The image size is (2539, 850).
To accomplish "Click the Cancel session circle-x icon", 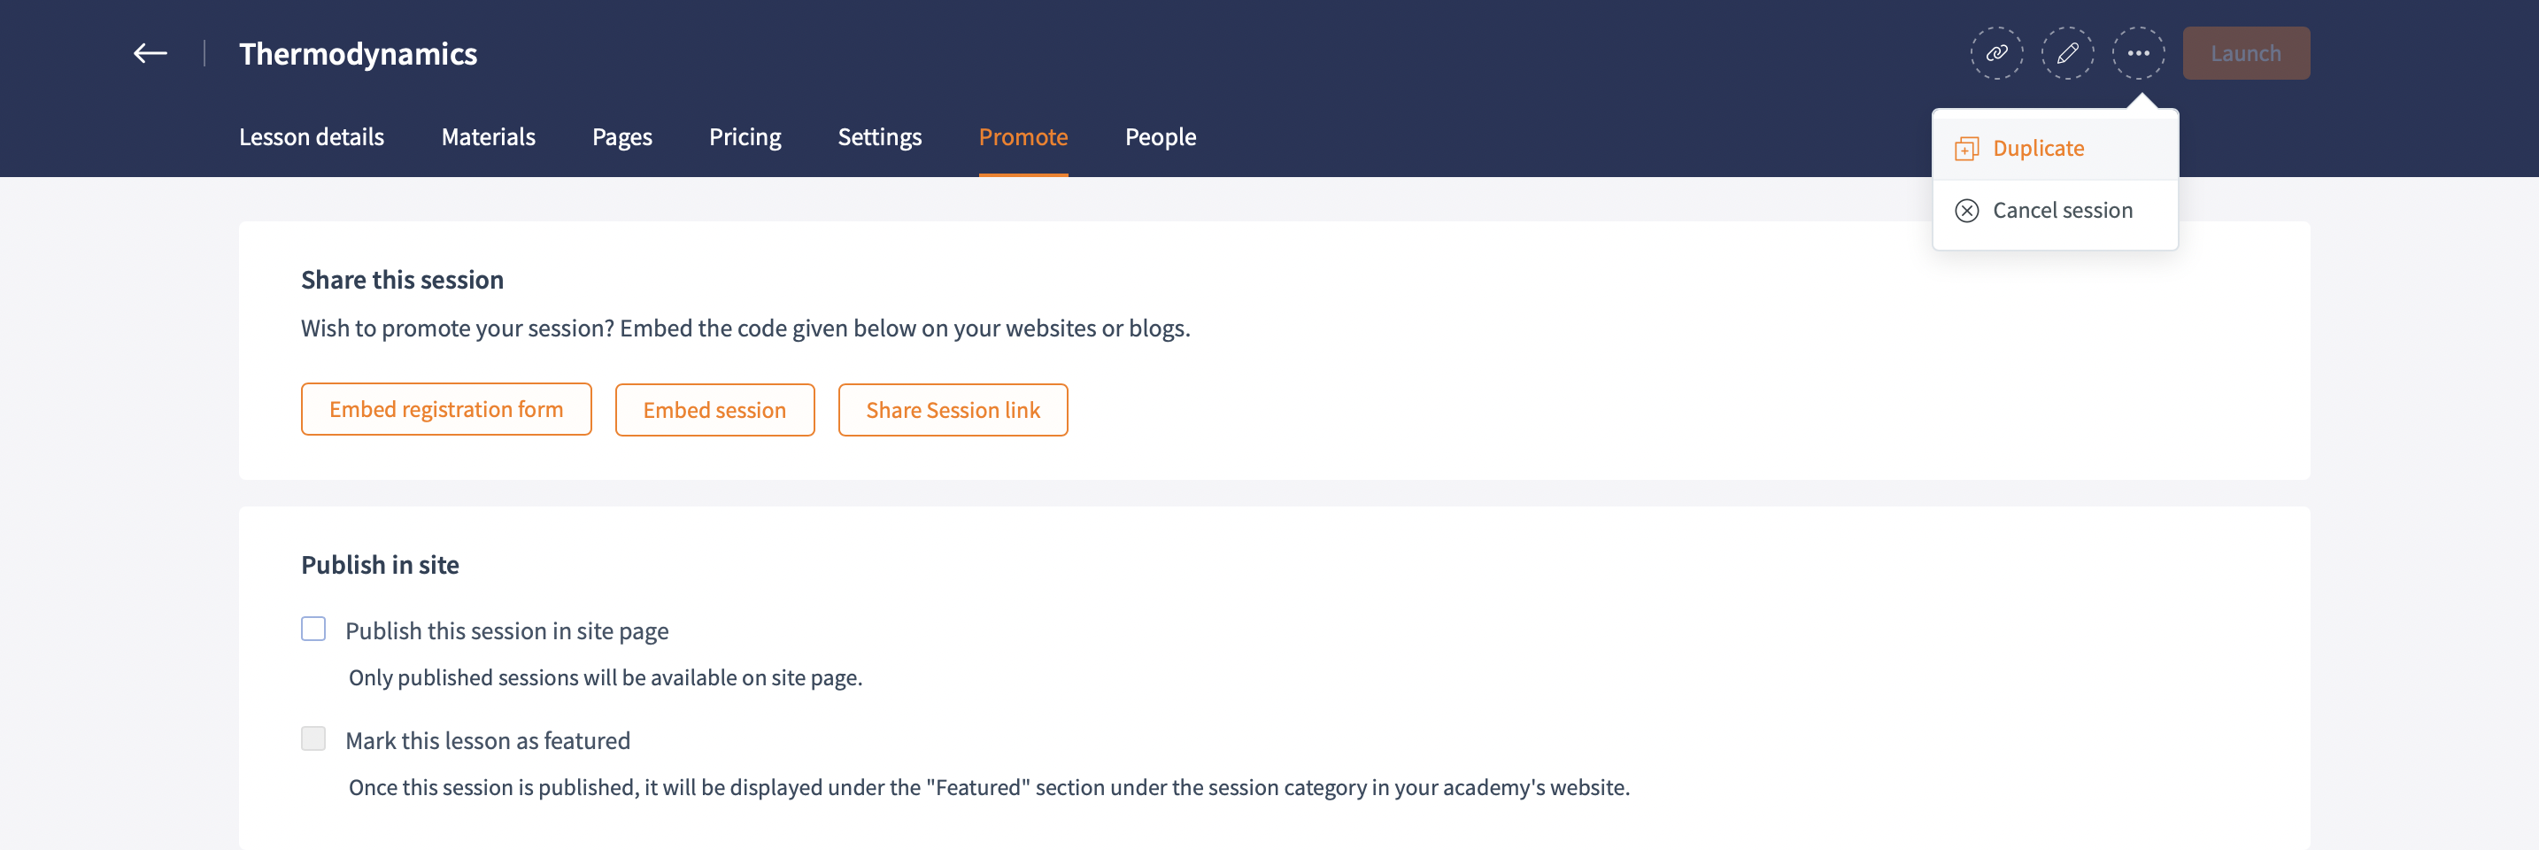I will [1966, 211].
